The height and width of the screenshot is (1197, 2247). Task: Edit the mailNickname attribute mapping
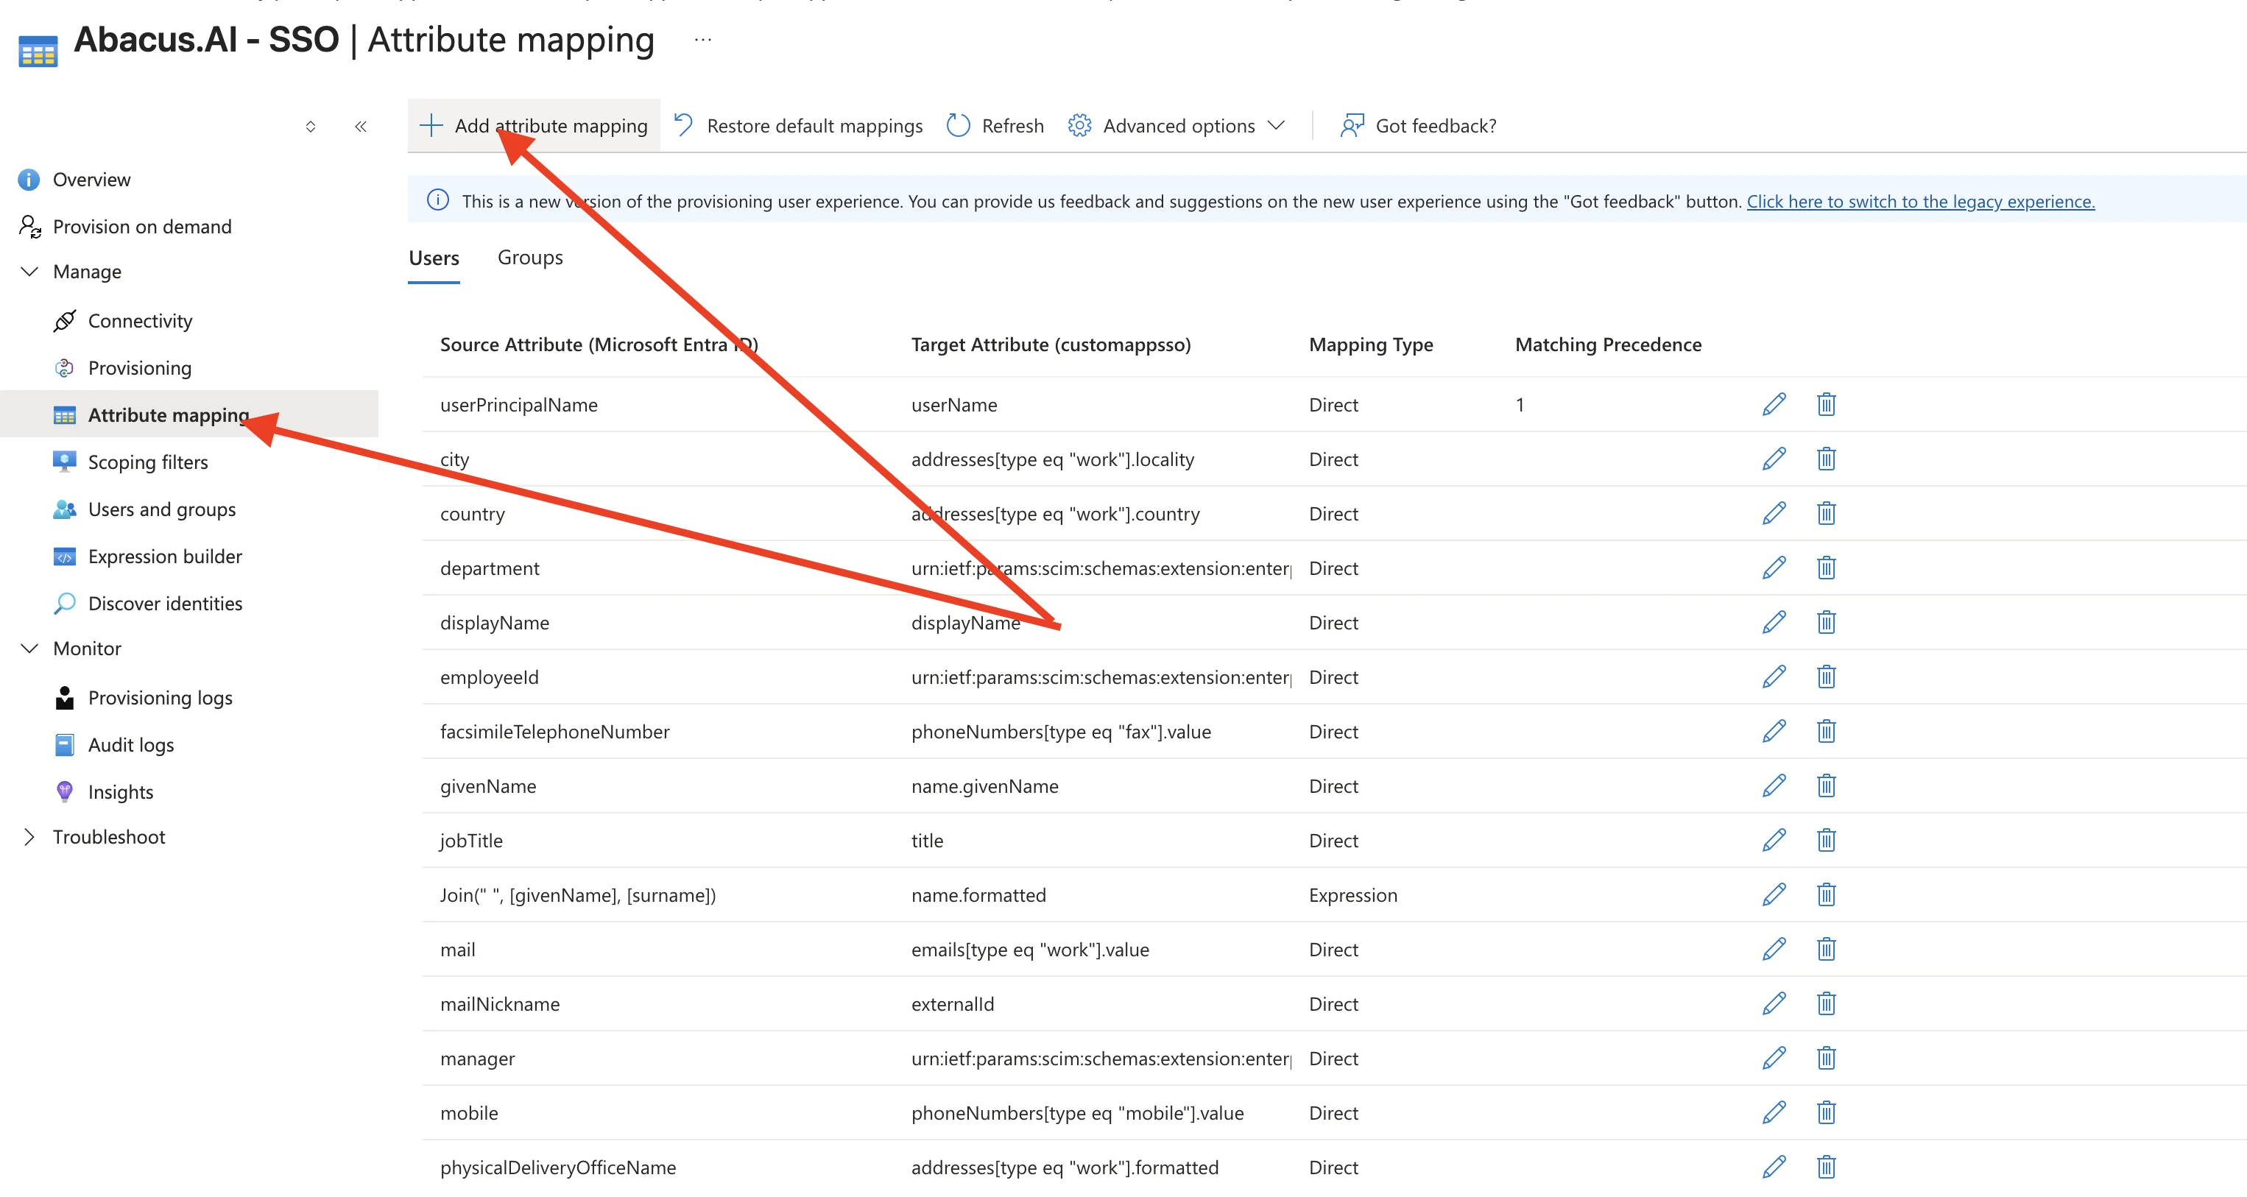[x=1774, y=1004]
